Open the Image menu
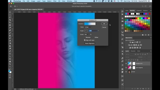This screenshot has height=90, width=160. [33, 1]
